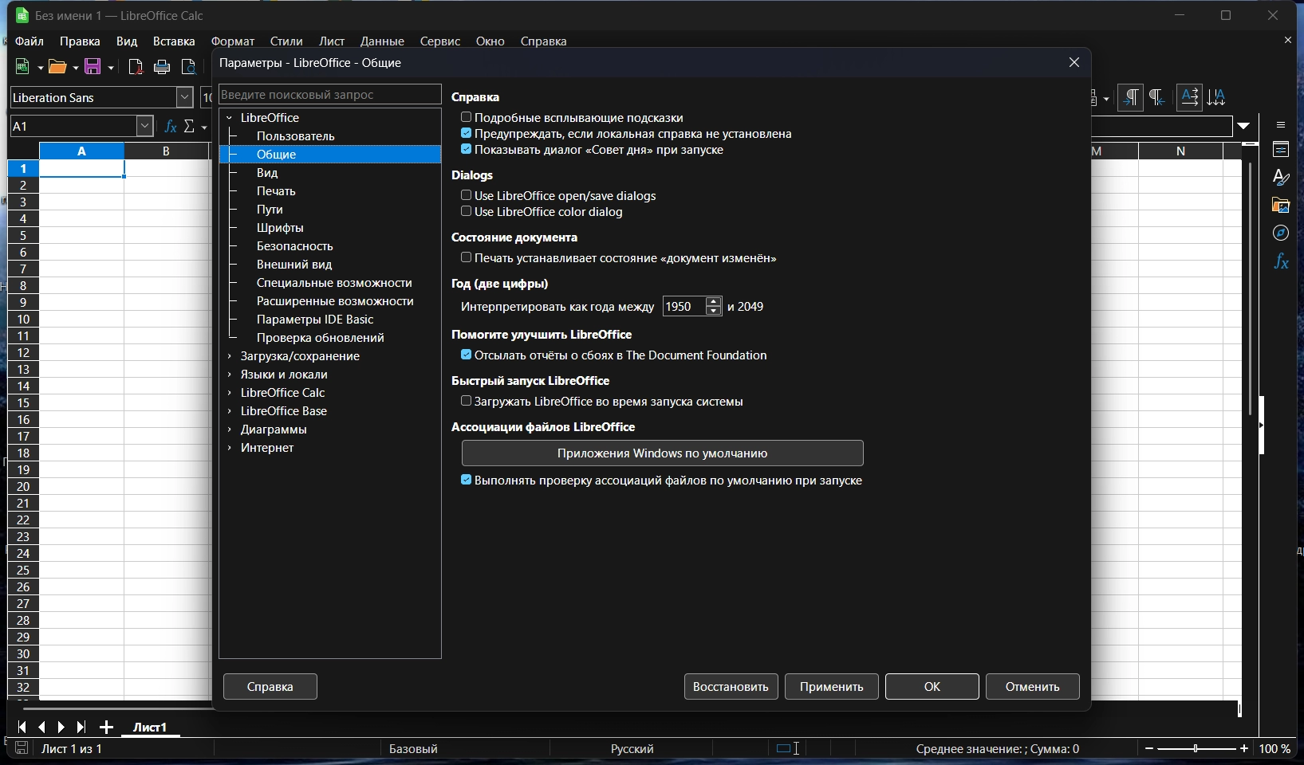Expand the Загрузка/сохранение tree node
This screenshot has height=765, width=1304.
click(x=230, y=356)
